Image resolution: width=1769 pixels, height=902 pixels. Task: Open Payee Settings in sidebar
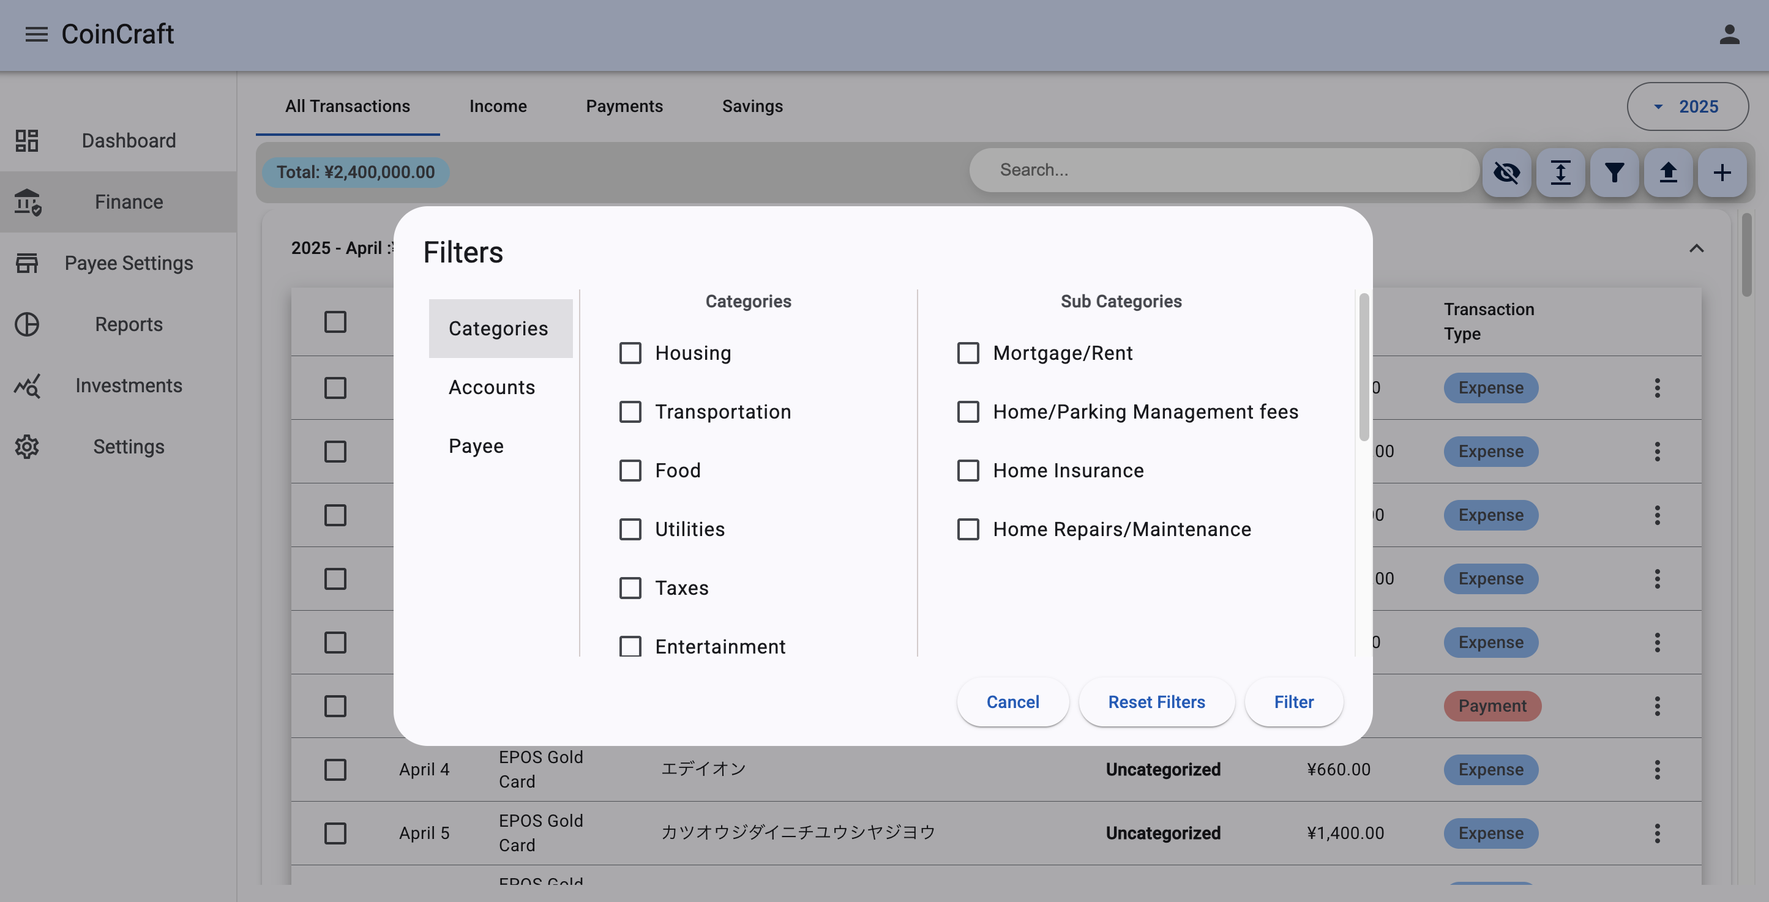118,263
